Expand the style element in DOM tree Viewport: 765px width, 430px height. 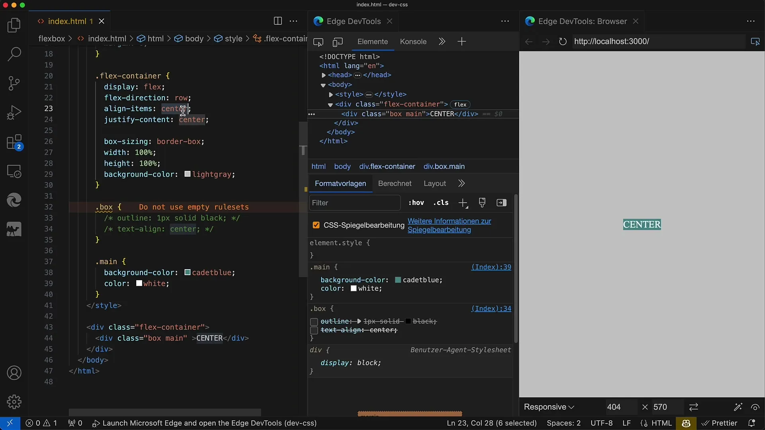(x=331, y=95)
